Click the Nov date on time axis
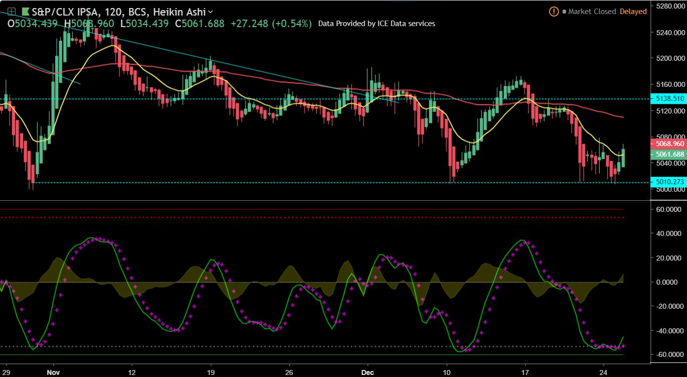Screen dimensions: 687x377 [53, 372]
